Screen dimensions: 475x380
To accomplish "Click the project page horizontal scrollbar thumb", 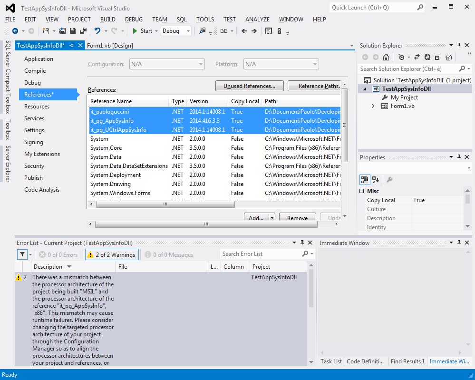I will pos(206,224).
